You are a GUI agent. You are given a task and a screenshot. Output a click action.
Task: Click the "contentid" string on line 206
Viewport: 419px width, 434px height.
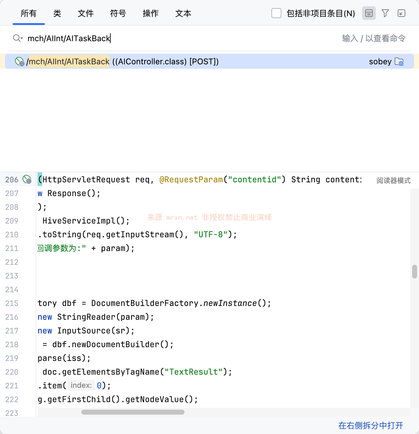(255, 180)
